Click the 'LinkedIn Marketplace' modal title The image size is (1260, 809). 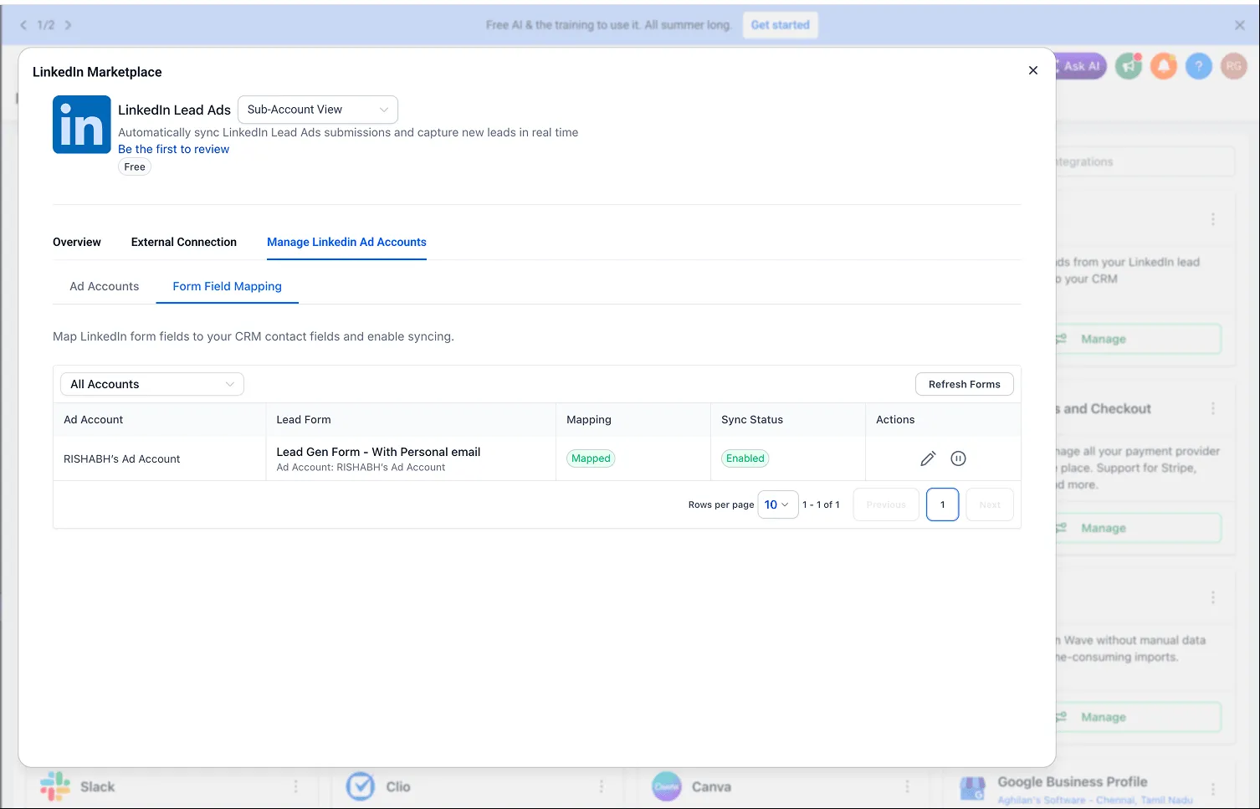pyautogui.click(x=97, y=72)
